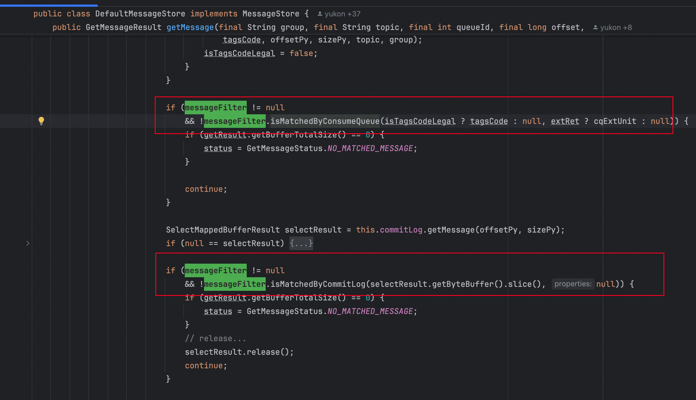The height and width of the screenshot is (400, 696).
Task: Click isTagsCodeLegal in the false assignment
Action: click(239, 53)
